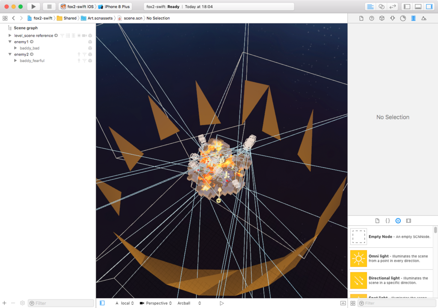The image size is (438, 308).
Task: Hide the navigator panel
Action: tap(407, 6)
